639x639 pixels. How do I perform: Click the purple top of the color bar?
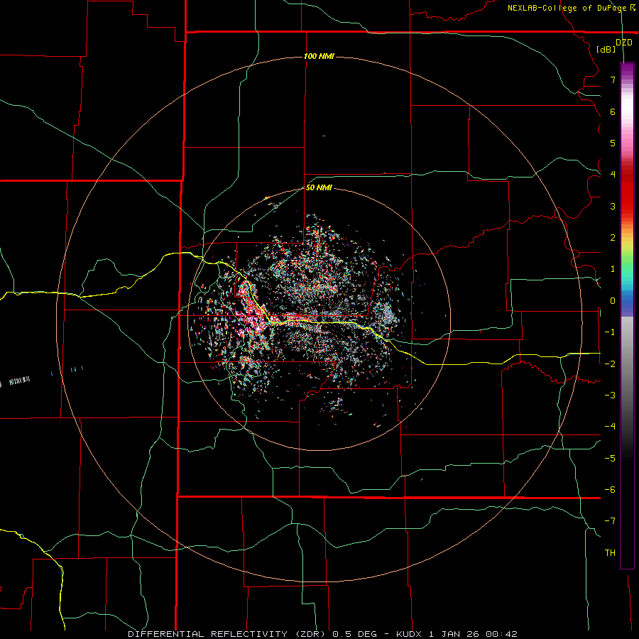coord(627,70)
